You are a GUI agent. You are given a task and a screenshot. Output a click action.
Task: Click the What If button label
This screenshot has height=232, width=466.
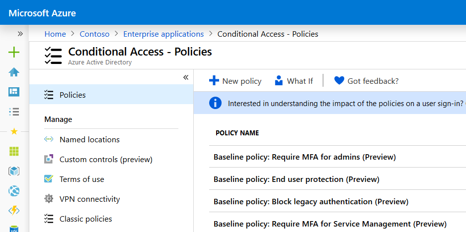pos(300,81)
